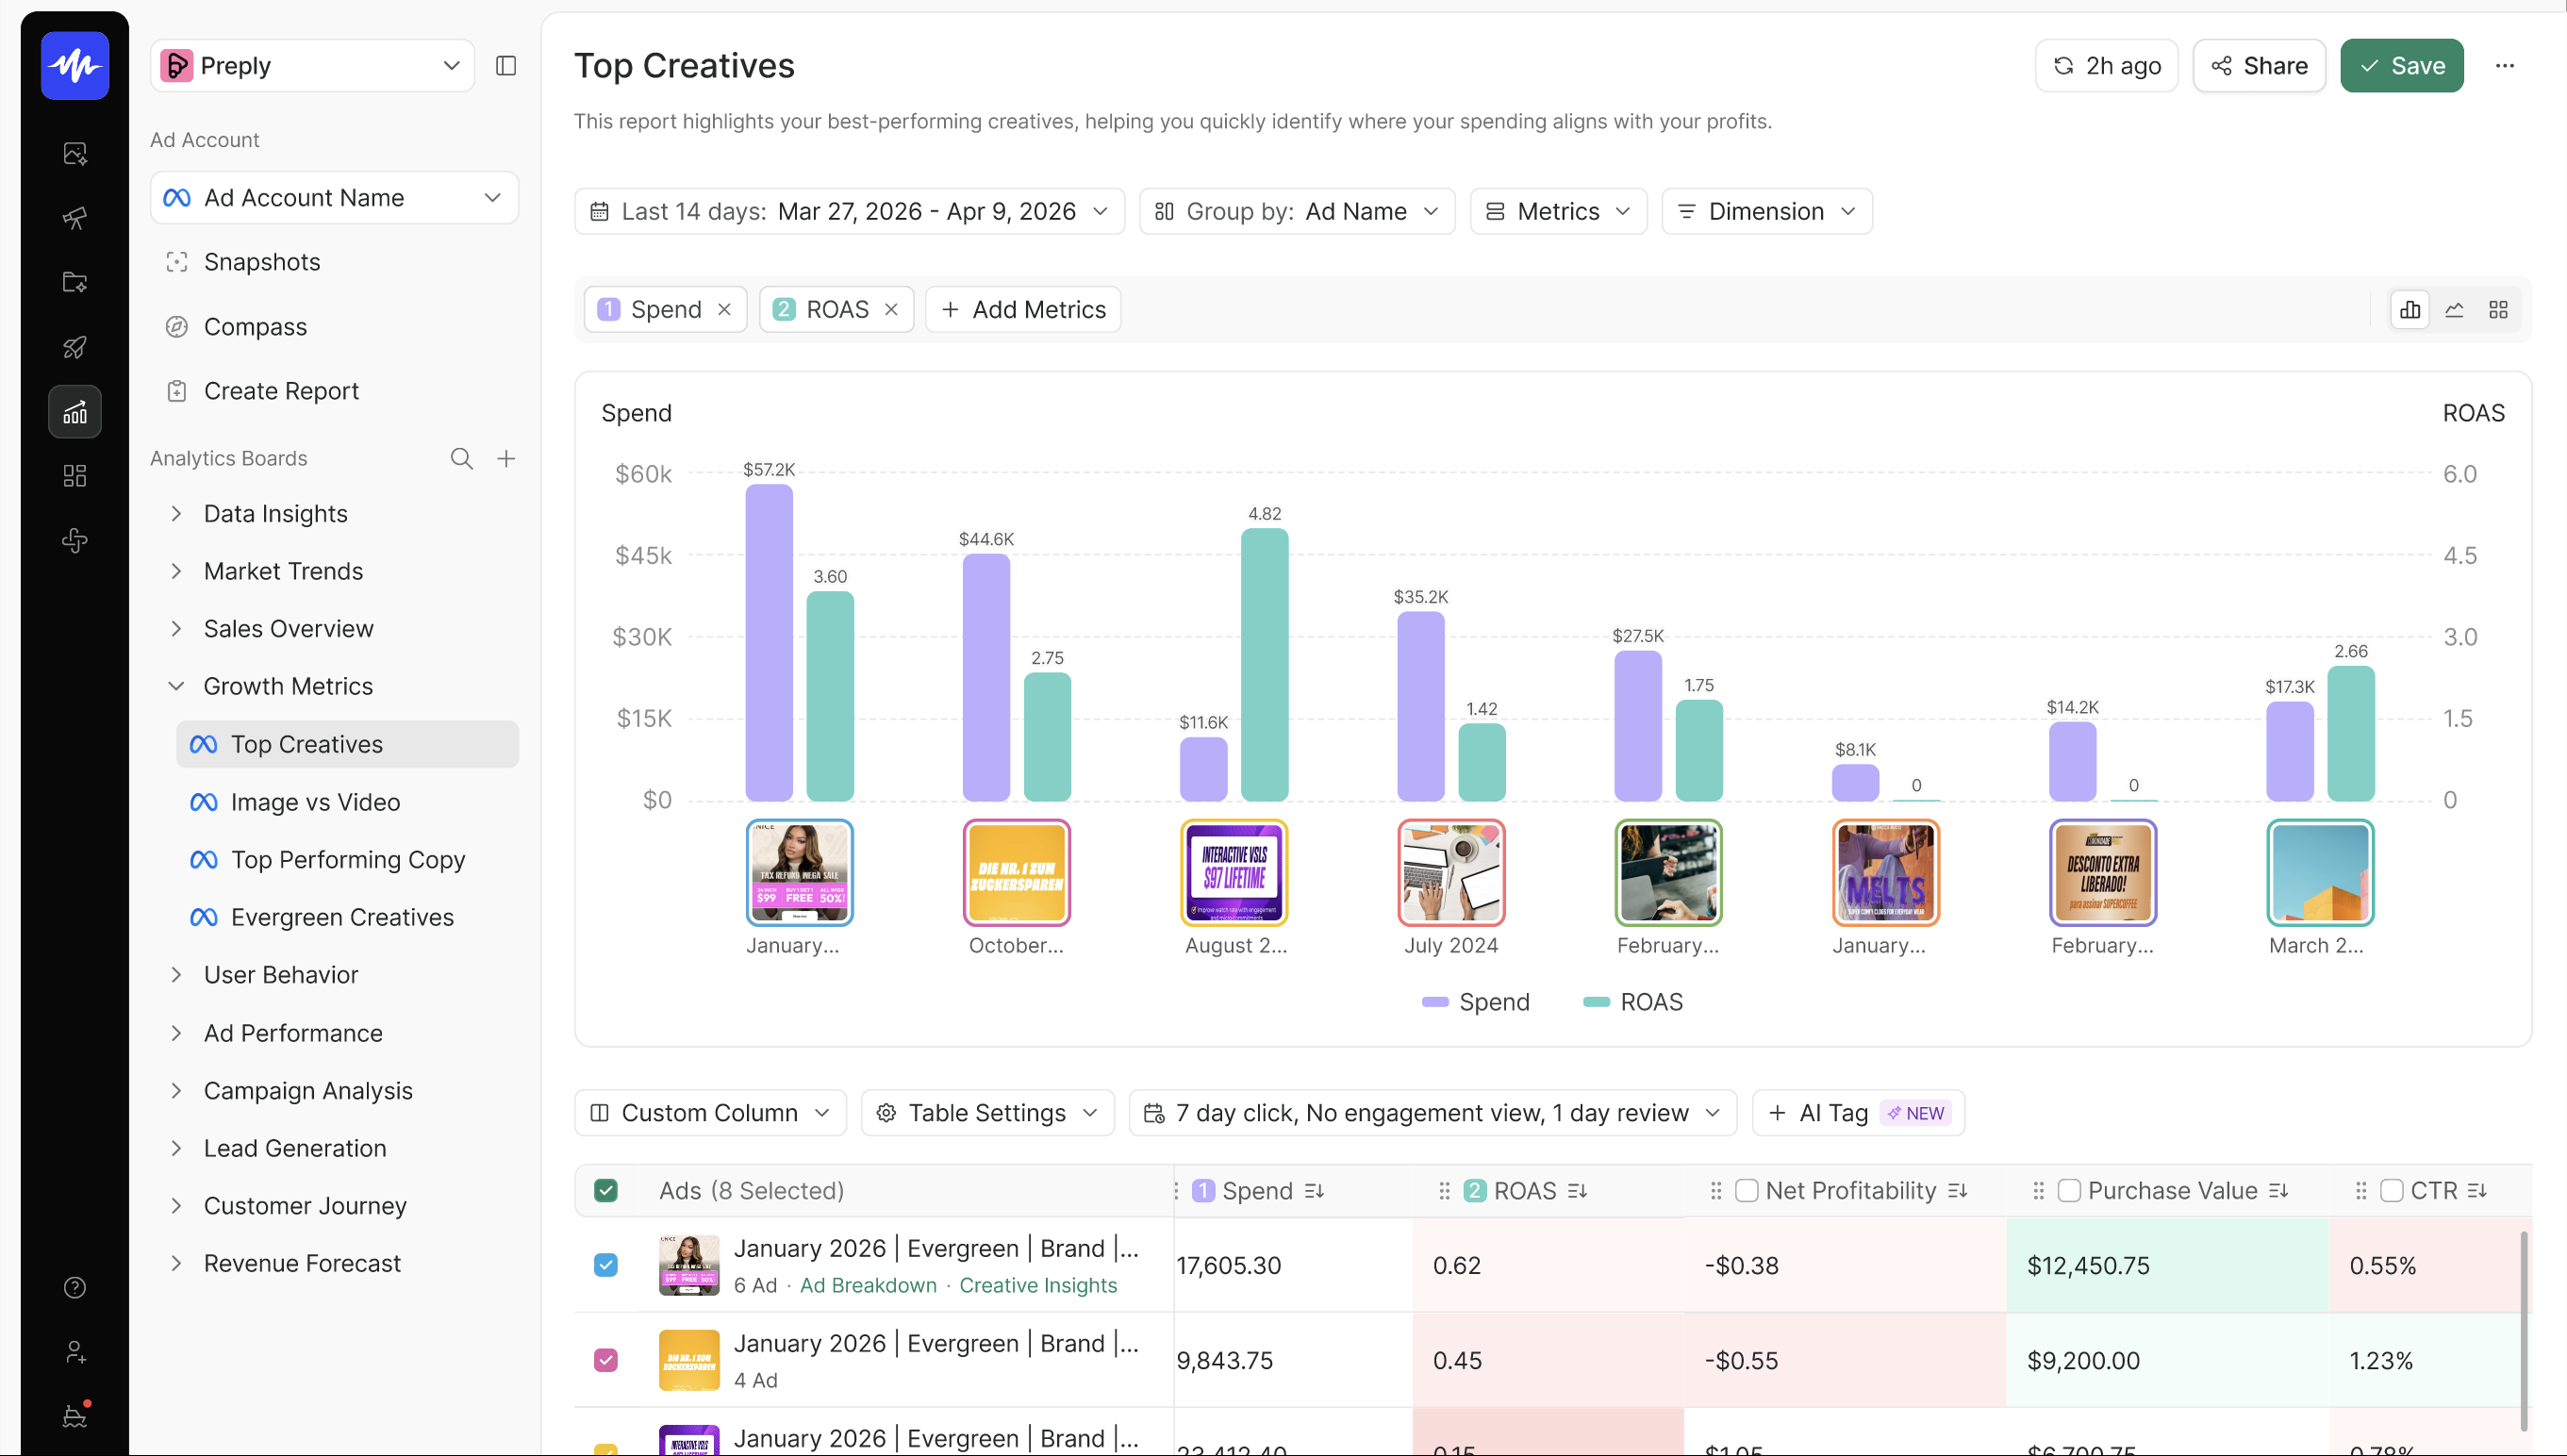Search Analytics Boards with magnifier icon

click(x=461, y=458)
